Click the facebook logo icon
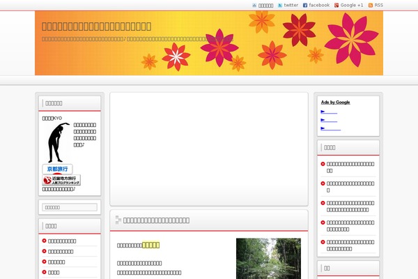Image resolution: width=418 pixels, height=279 pixels. [305, 6]
